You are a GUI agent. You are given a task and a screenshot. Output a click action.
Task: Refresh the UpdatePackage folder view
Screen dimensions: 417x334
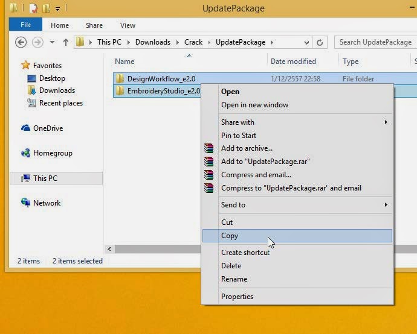point(320,42)
